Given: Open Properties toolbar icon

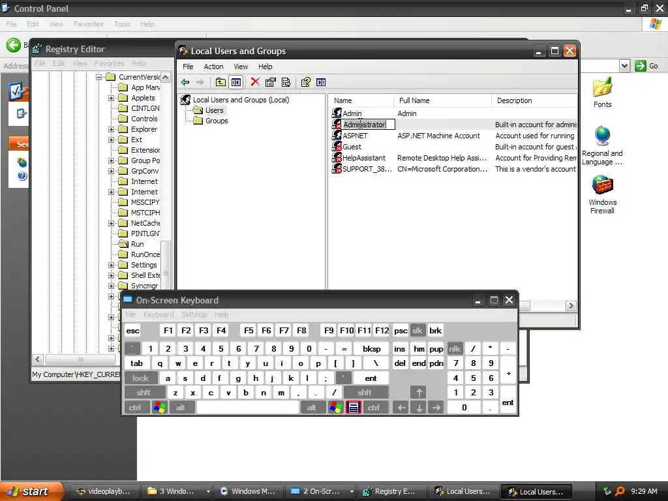Looking at the screenshot, I should tap(271, 82).
